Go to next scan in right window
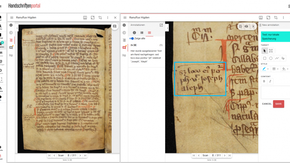 [225, 155]
